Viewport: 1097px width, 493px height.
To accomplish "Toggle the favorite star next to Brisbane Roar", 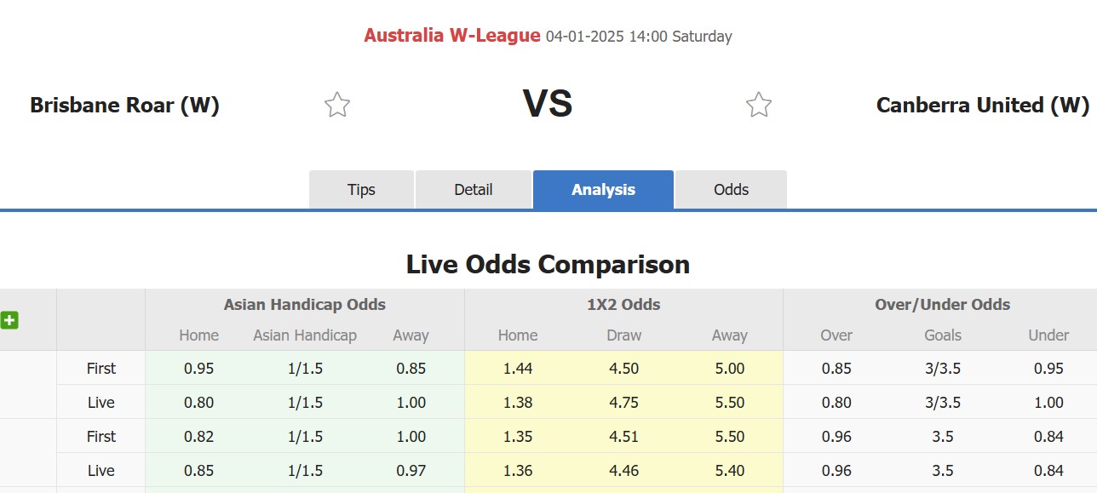I will point(336,104).
